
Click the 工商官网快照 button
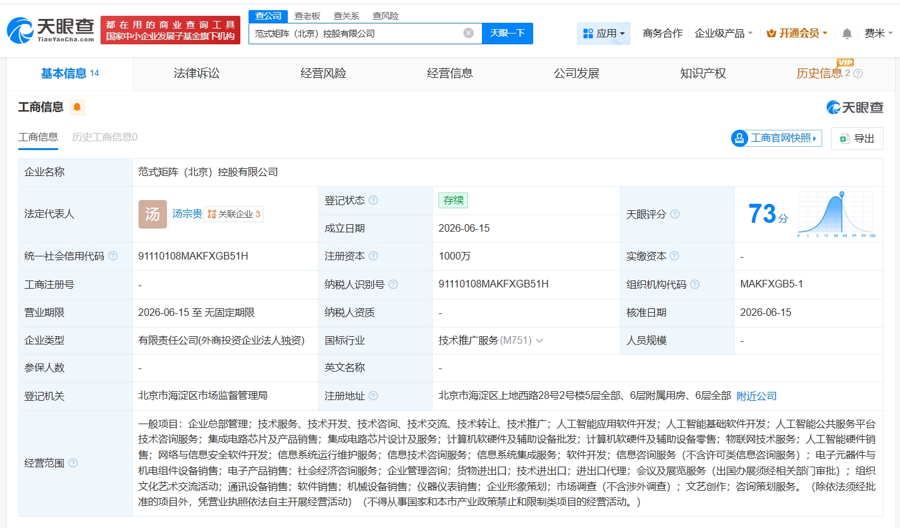coord(776,138)
